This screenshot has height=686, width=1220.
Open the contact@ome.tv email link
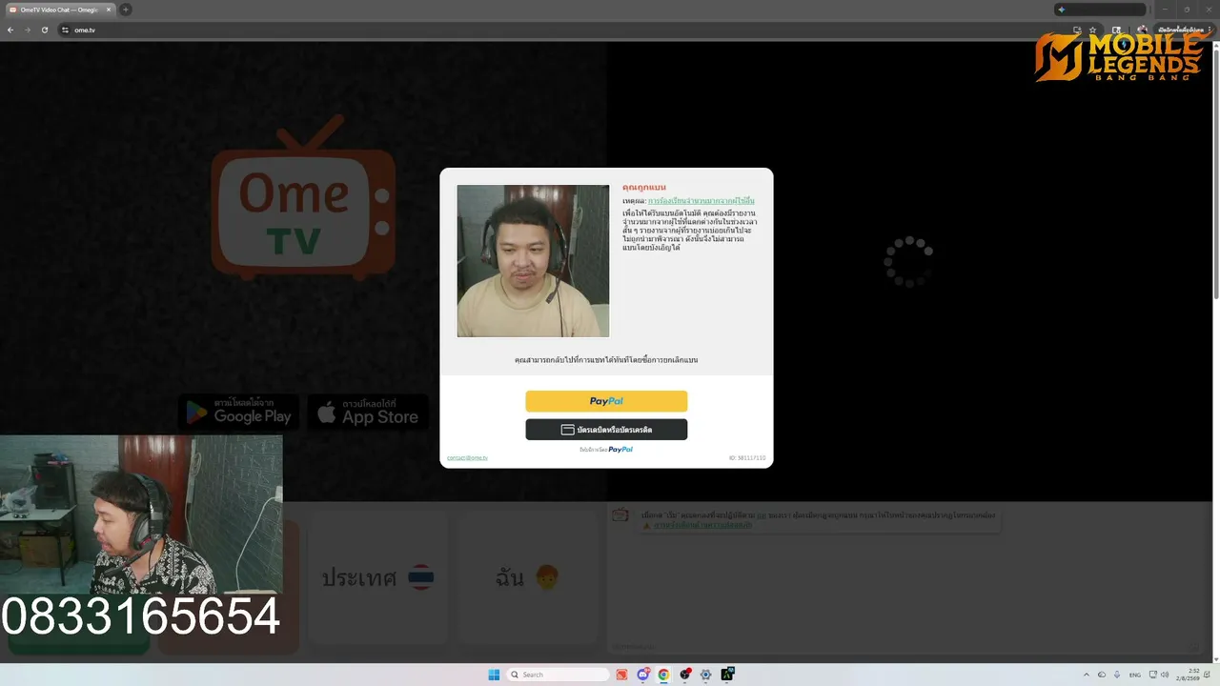pos(467,458)
